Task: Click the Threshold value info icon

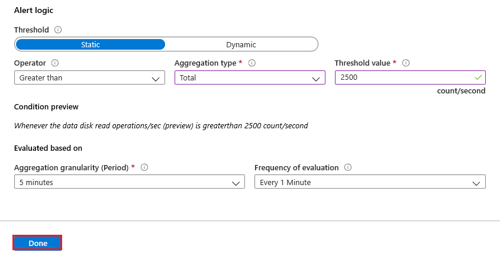Action: point(405,63)
